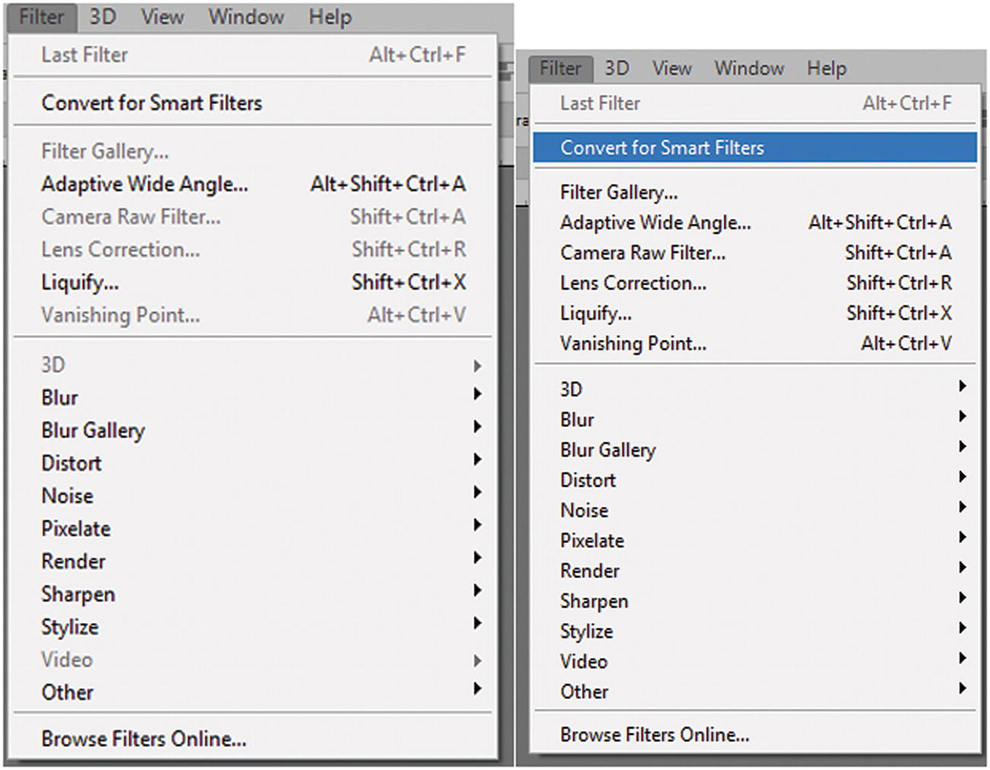The image size is (990, 770).
Task: Click Browse Filters Online in left-hand menu
Action: pos(144,739)
